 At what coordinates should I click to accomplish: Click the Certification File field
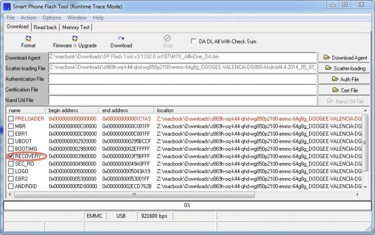click(x=183, y=90)
